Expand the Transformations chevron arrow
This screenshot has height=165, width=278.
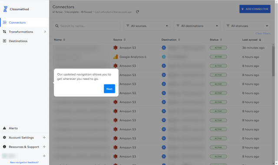tap(45, 32)
